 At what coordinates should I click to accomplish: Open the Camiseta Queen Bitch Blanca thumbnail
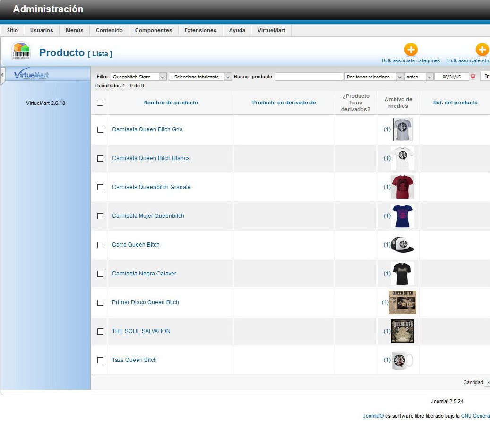403,158
